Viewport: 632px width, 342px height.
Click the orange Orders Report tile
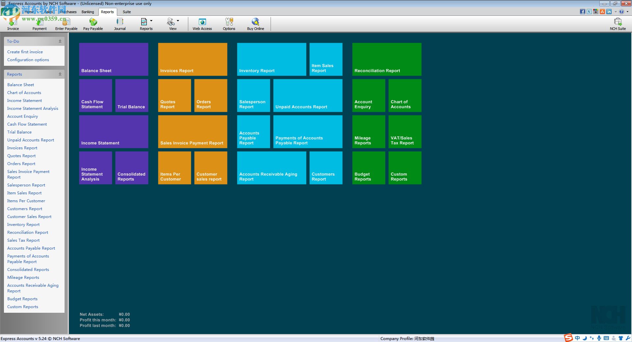pos(211,95)
